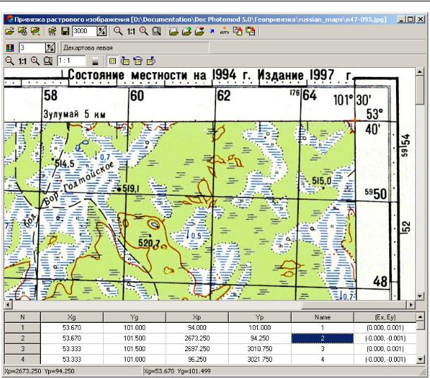
Task: Click stepper button beside the 3 field
Action: 50,48
